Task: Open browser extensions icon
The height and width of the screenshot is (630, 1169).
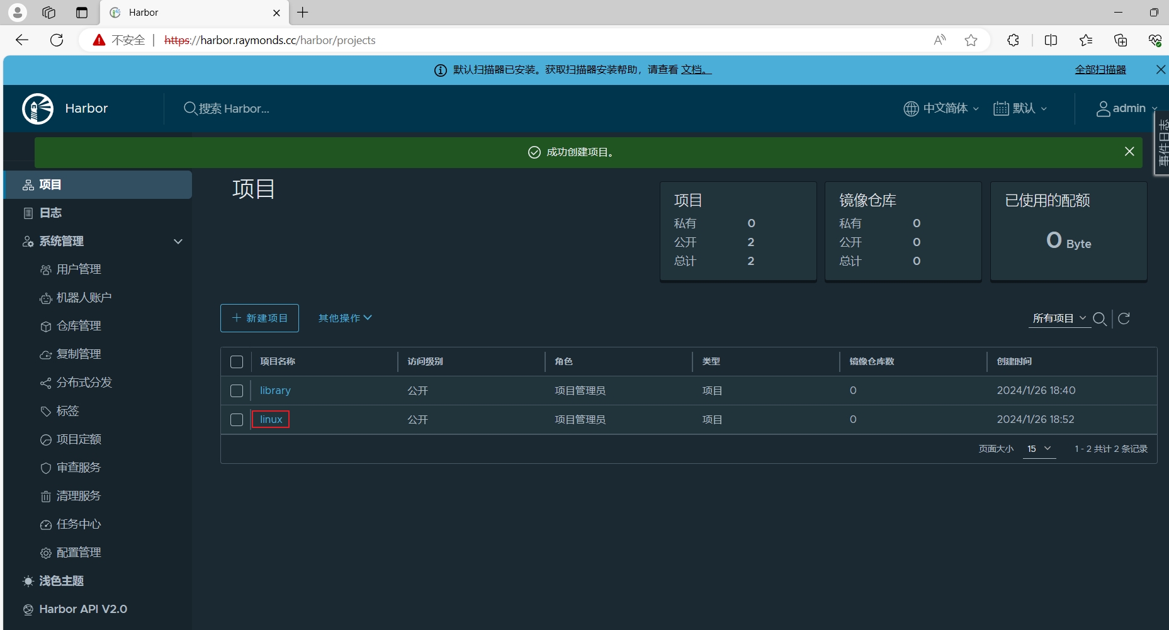Action: [x=1013, y=40]
